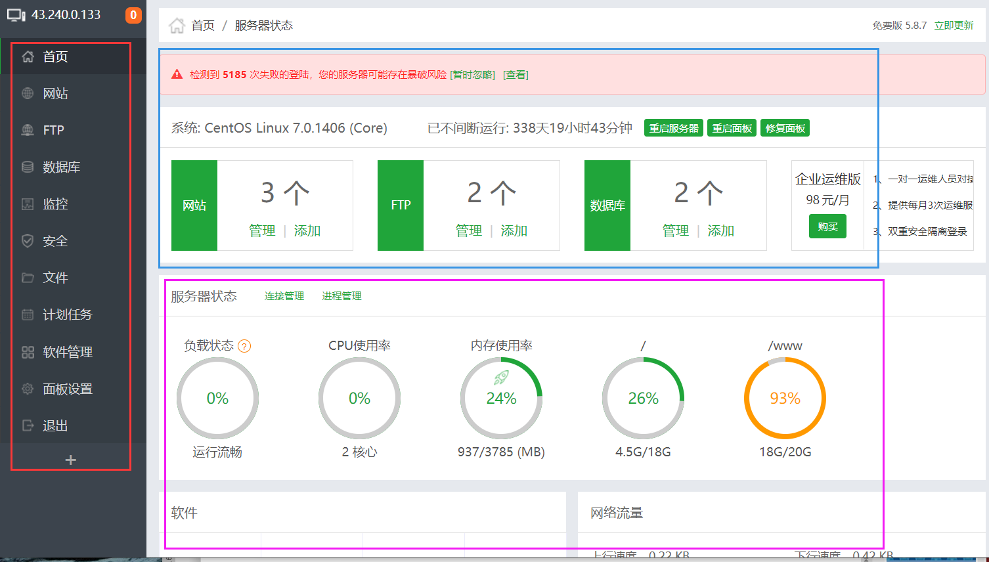Click 管理 under the FTP card
This screenshot has width=989, height=562.
pos(469,230)
